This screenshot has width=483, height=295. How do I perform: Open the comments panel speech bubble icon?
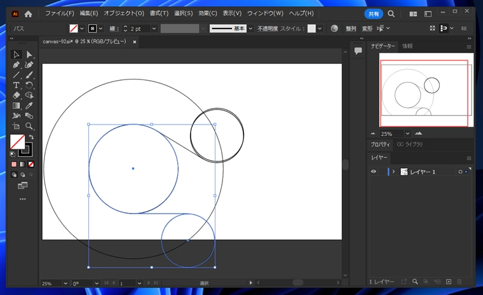358,51
